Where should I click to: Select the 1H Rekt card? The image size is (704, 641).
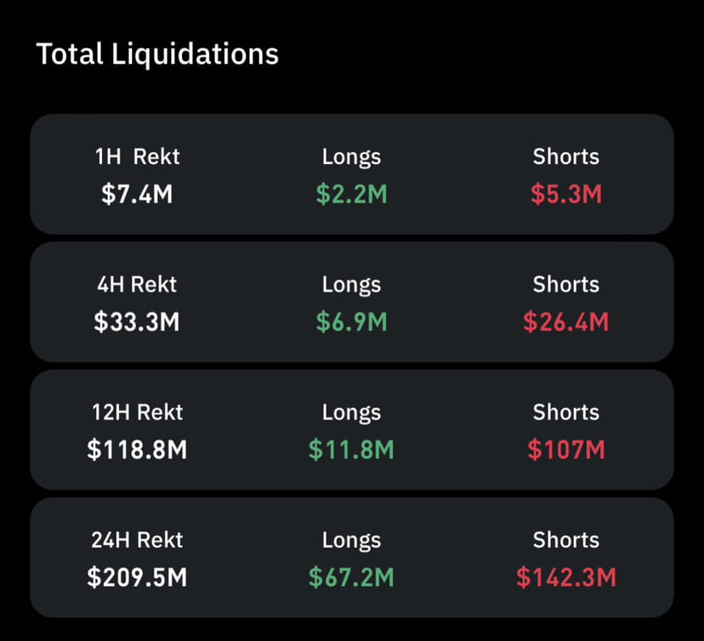pyautogui.click(x=352, y=174)
